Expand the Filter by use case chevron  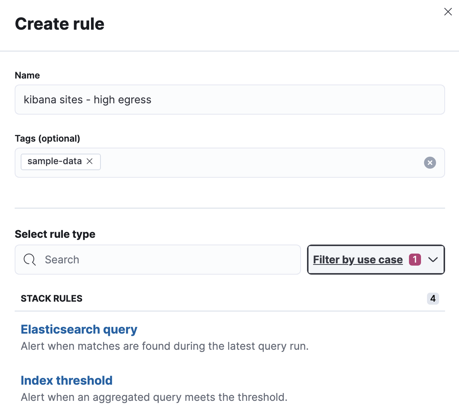tap(433, 260)
